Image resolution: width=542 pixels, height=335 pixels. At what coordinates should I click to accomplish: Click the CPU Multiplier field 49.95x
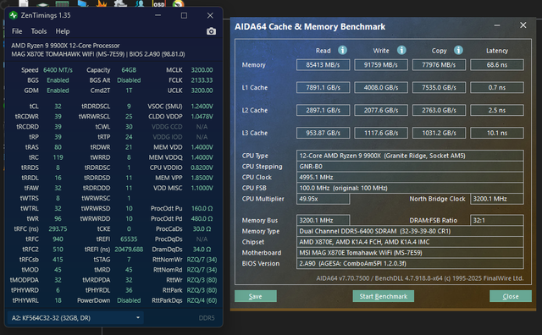pyautogui.click(x=323, y=199)
